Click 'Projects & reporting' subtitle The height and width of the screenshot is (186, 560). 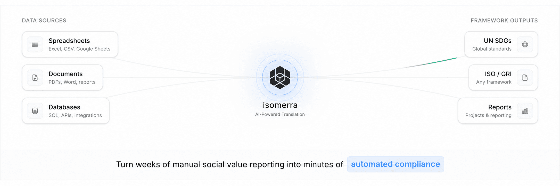tap(488, 115)
